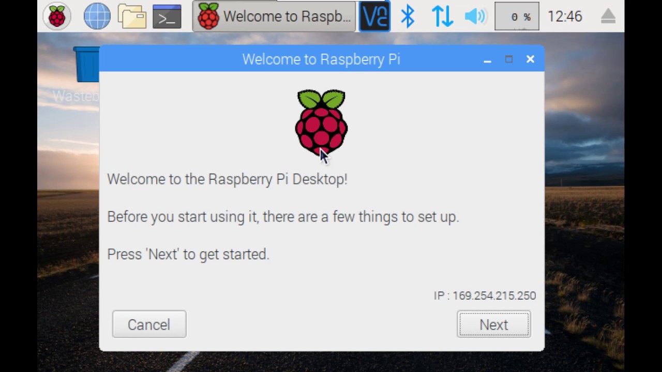
Task: Open the Bluetooth menu
Action: [408, 17]
